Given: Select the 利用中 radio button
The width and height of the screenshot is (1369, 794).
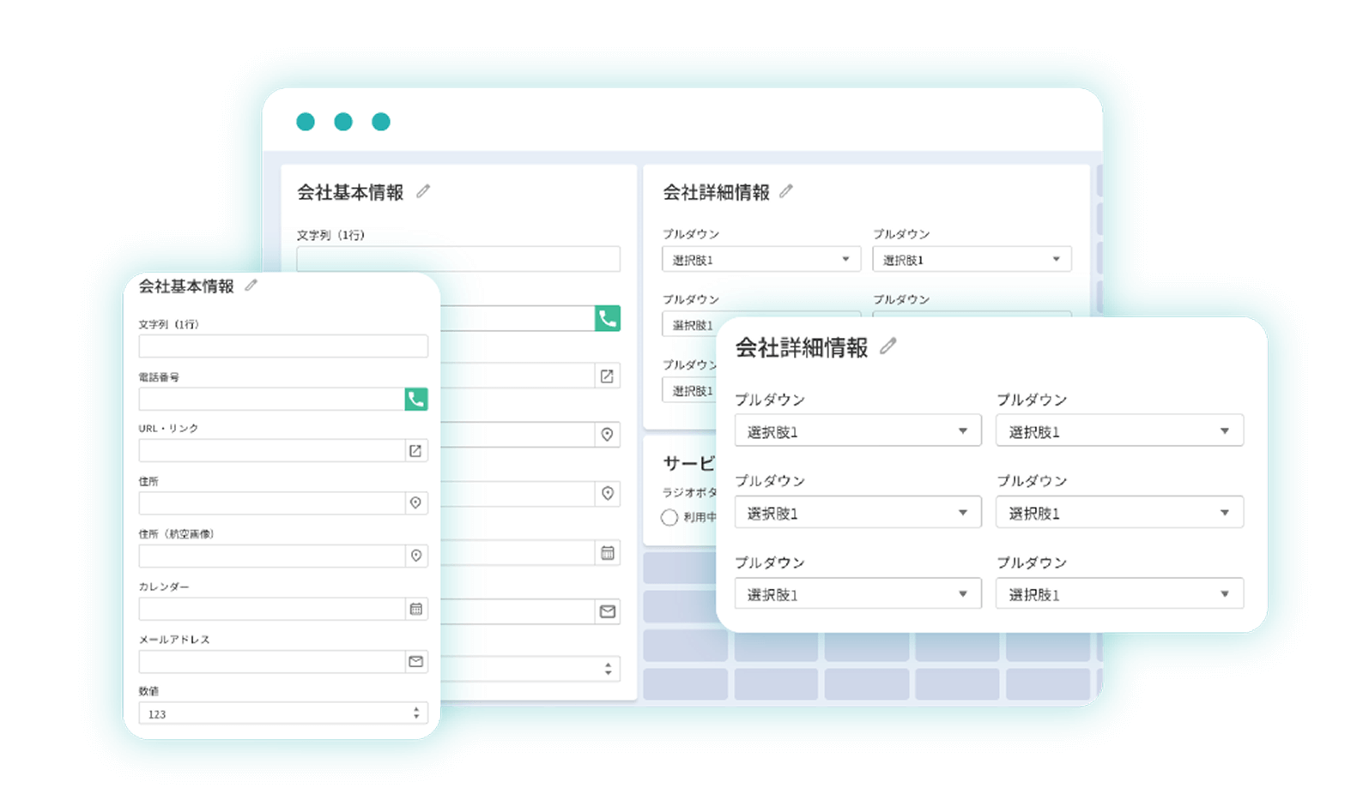Looking at the screenshot, I should (669, 517).
